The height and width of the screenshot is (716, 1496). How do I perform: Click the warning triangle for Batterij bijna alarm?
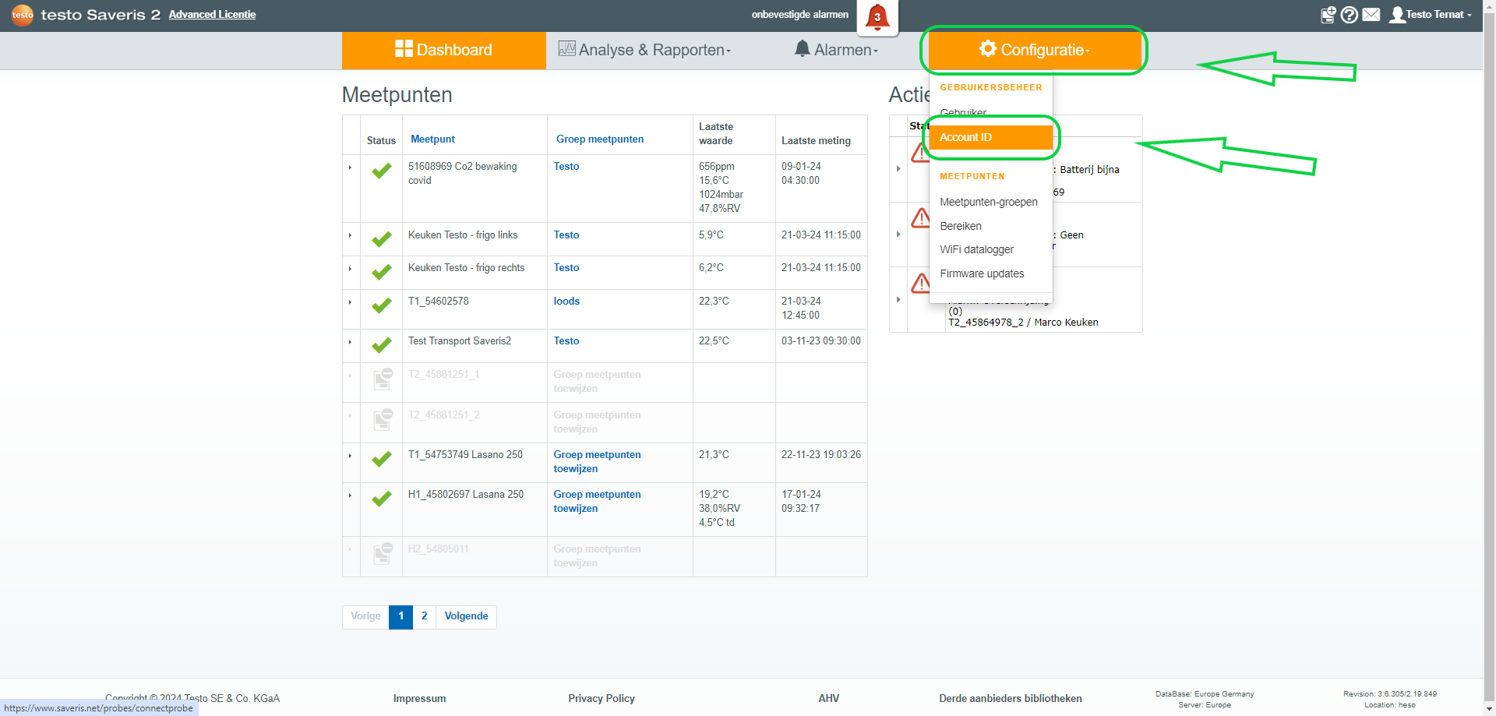click(x=920, y=152)
